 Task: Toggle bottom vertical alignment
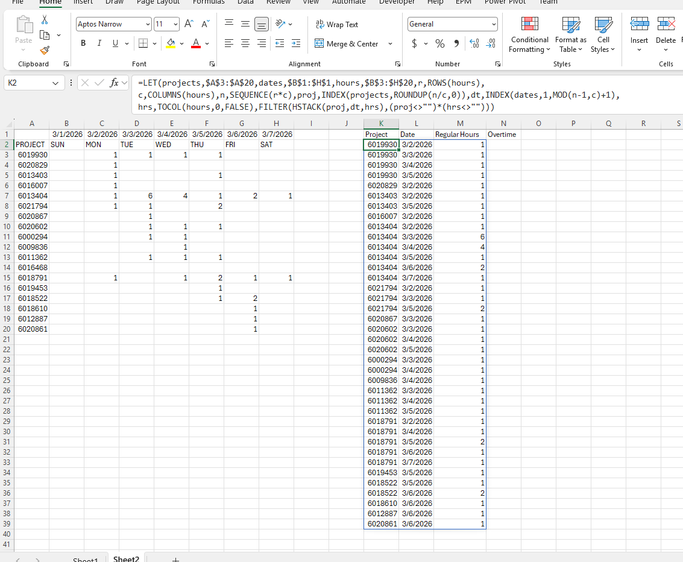(262, 24)
